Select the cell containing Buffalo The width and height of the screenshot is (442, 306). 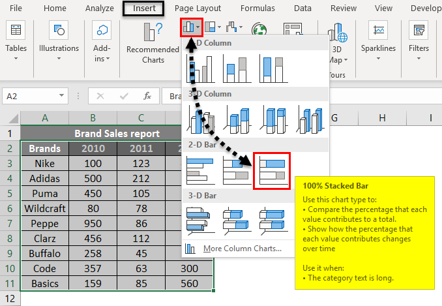44,253
